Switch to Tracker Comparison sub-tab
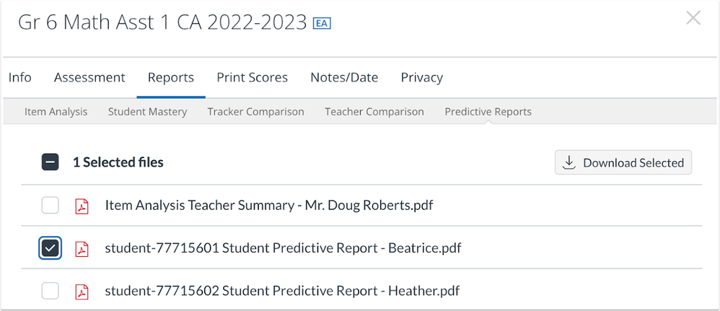The width and height of the screenshot is (720, 311). tap(256, 112)
